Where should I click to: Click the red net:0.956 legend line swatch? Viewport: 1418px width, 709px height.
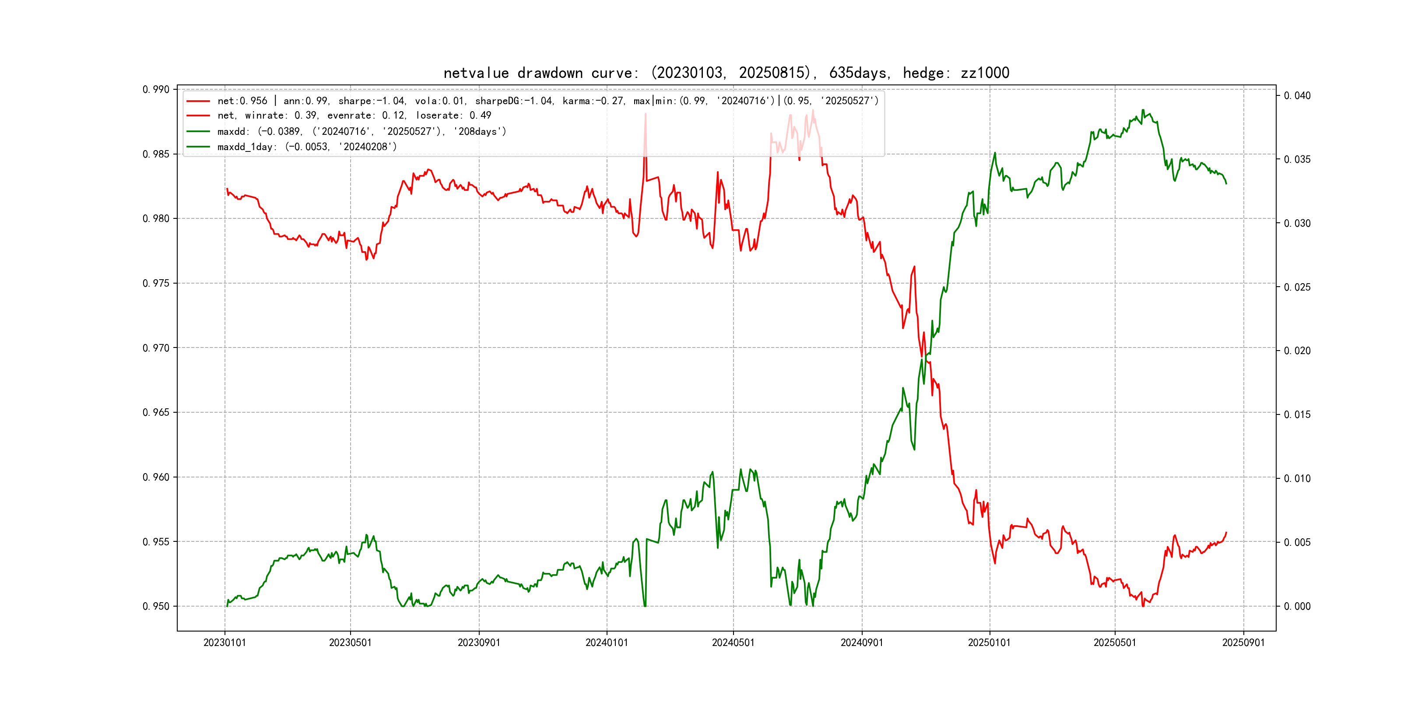pos(198,101)
